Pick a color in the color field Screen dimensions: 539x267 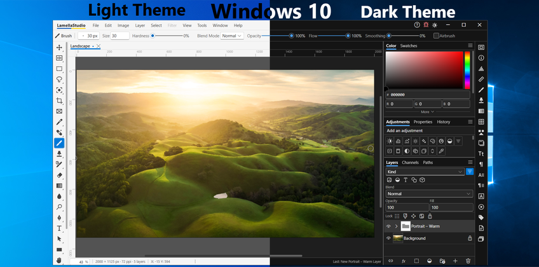click(x=424, y=70)
